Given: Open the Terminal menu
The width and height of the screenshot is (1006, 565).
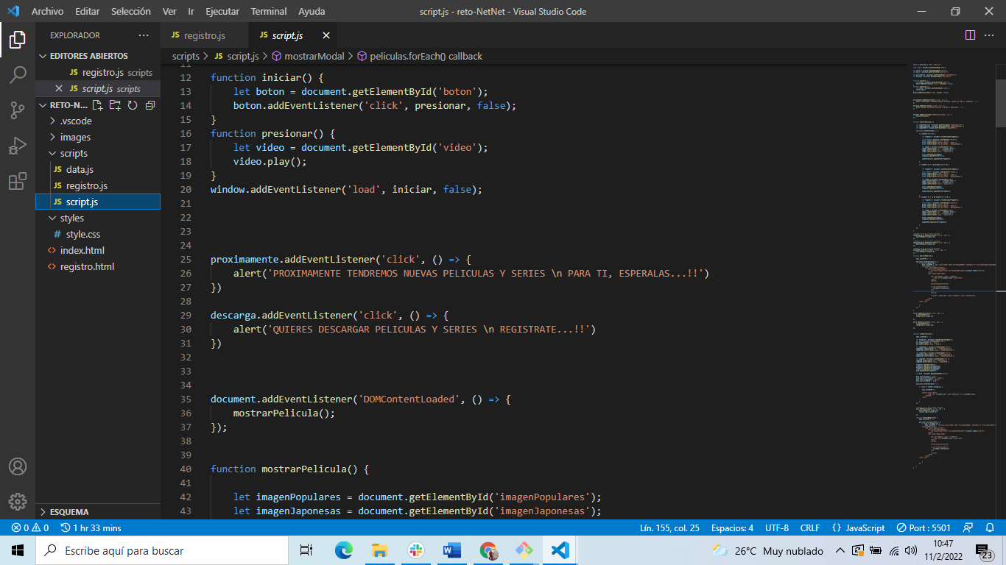Looking at the screenshot, I should tap(269, 12).
